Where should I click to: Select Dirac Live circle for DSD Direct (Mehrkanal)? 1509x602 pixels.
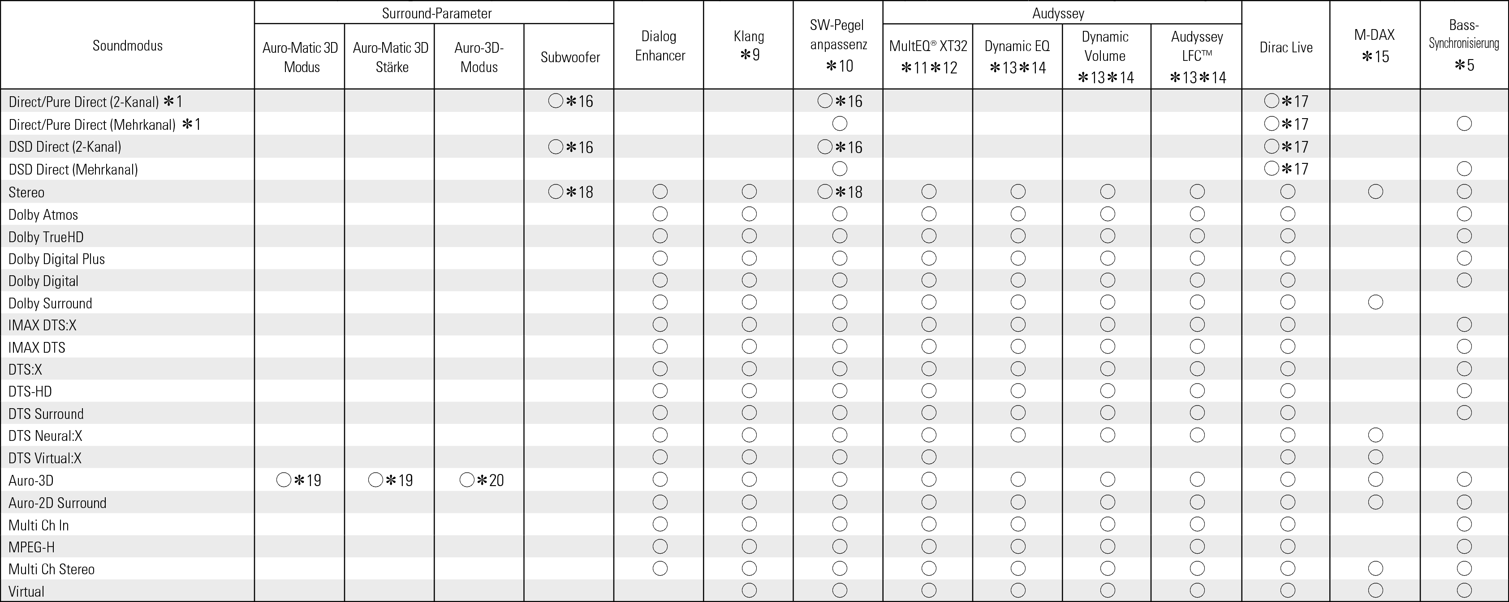tap(1271, 169)
